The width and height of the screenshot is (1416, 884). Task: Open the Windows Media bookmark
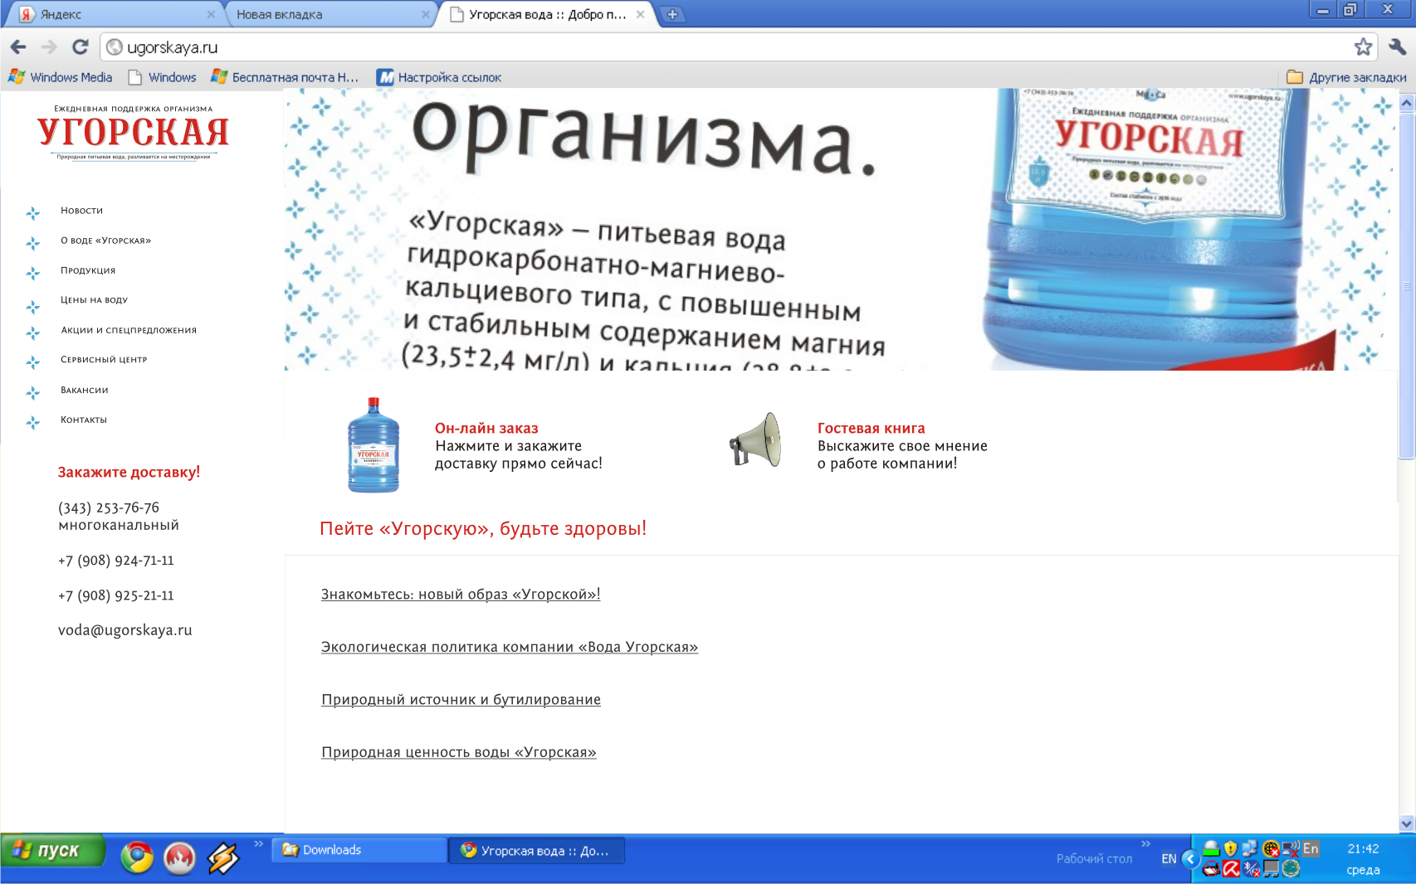tap(61, 77)
